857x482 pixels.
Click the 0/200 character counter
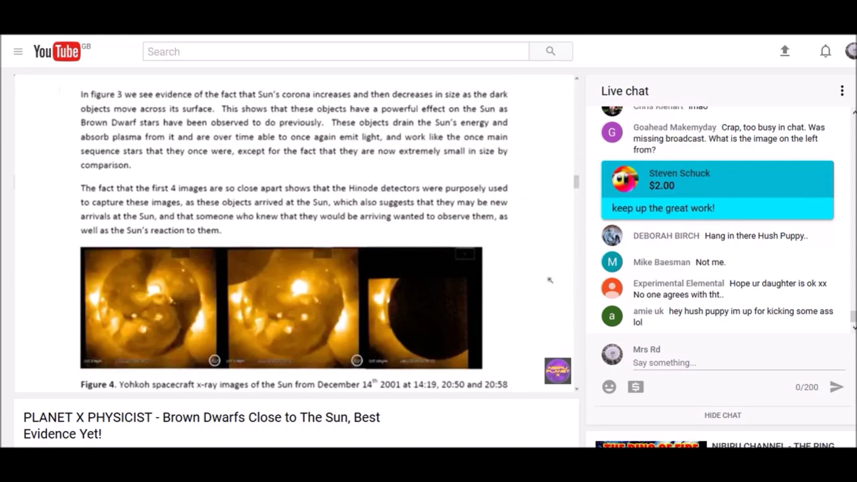tap(807, 388)
